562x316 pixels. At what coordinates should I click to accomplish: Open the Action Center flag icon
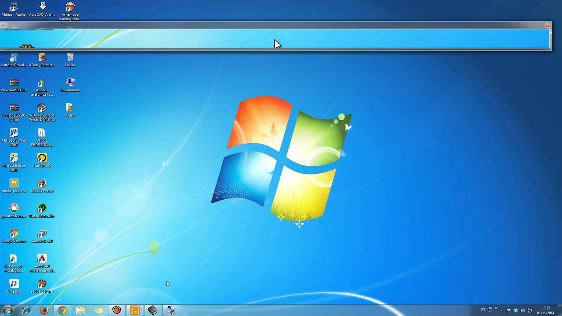508,310
